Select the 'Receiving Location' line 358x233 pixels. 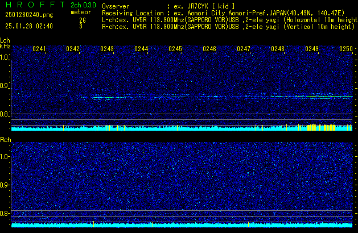223,13
